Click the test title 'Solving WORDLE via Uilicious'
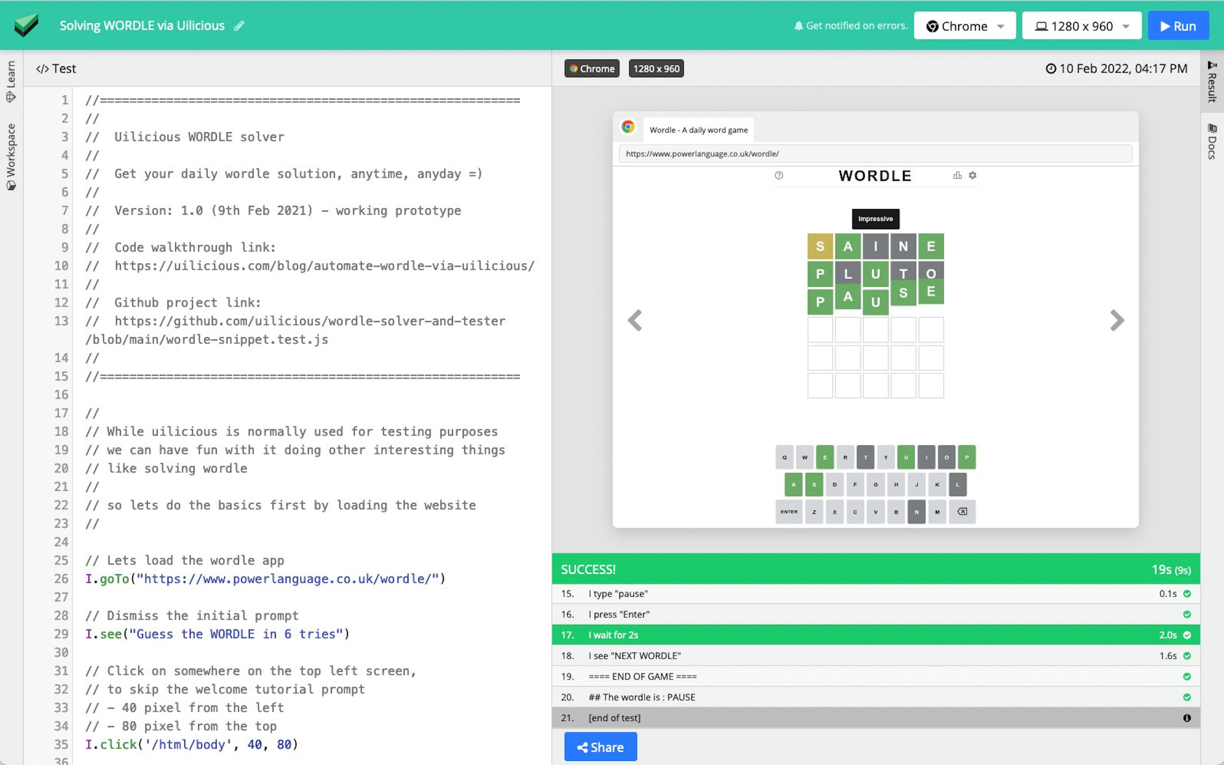This screenshot has height=765, width=1224. (x=142, y=26)
